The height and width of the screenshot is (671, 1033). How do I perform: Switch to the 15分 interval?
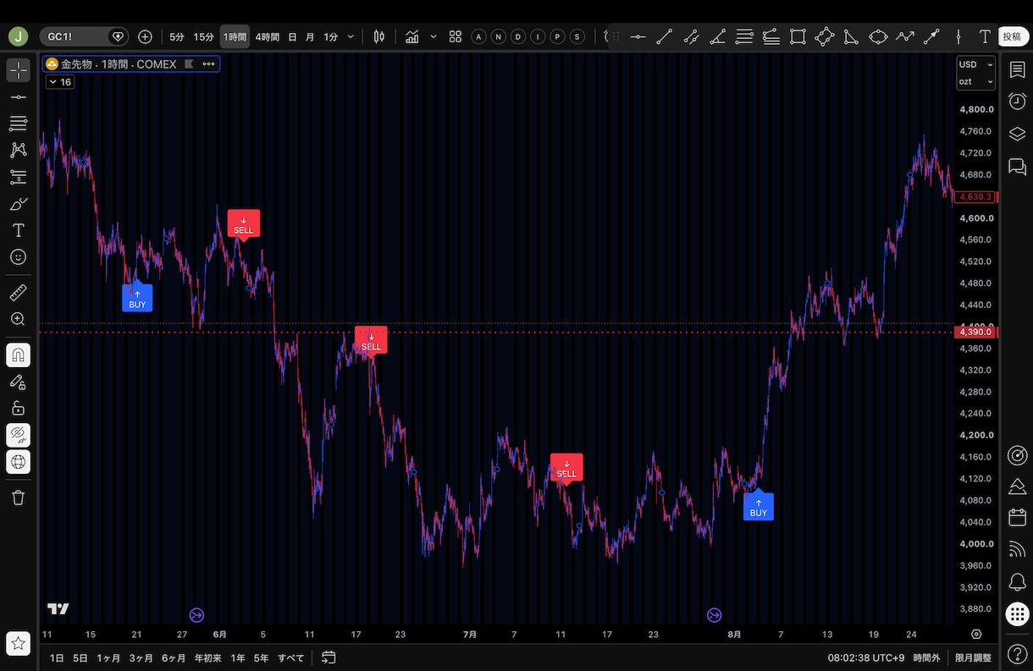click(203, 36)
